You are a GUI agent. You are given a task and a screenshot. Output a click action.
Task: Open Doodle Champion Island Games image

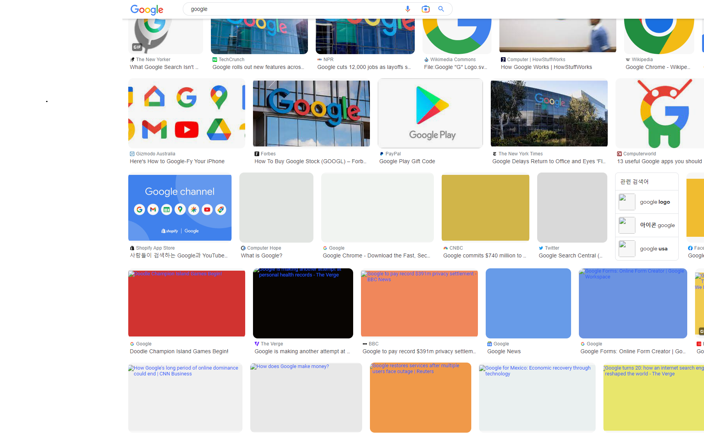click(x=187, y=303)
